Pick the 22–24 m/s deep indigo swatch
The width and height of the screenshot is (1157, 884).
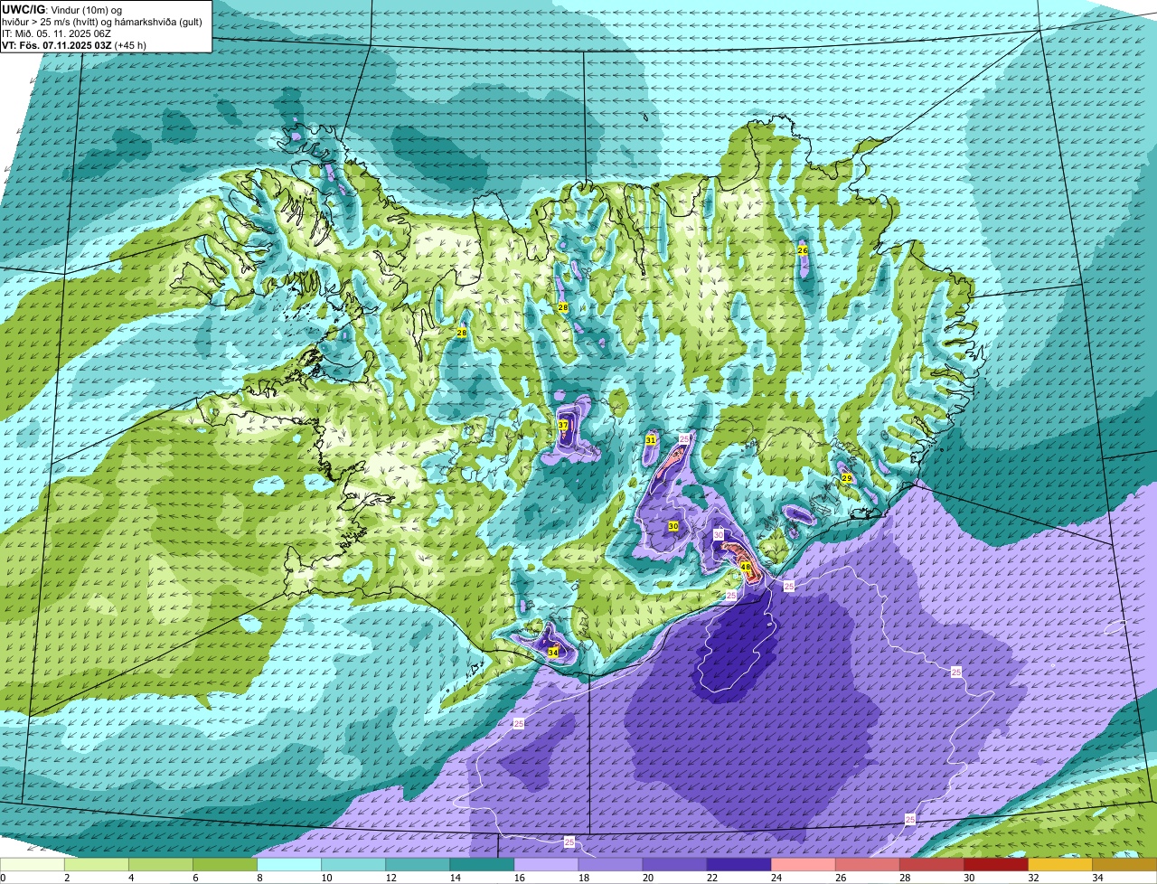[x=738, y=865]
